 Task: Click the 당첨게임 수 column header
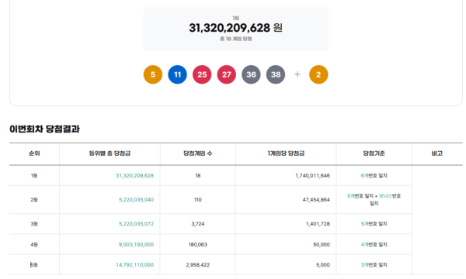click(x=198, y=153)
